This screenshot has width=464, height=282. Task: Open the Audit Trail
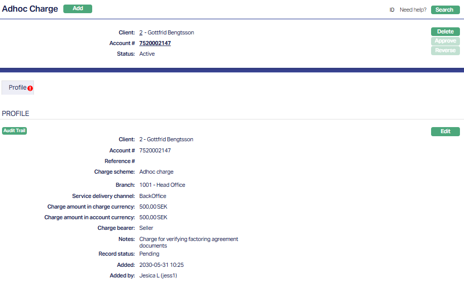14,131
